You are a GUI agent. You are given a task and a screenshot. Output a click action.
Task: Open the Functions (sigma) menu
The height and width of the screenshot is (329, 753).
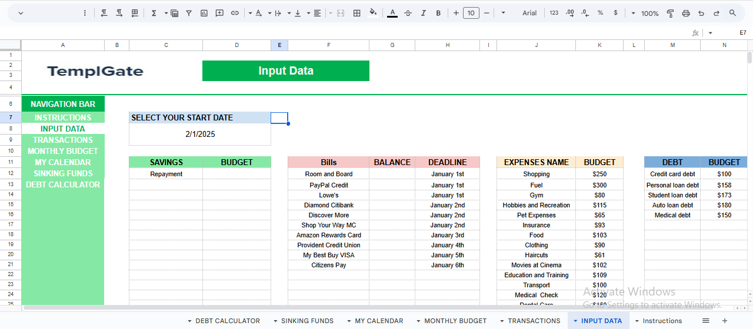click(x=154, y=13)
